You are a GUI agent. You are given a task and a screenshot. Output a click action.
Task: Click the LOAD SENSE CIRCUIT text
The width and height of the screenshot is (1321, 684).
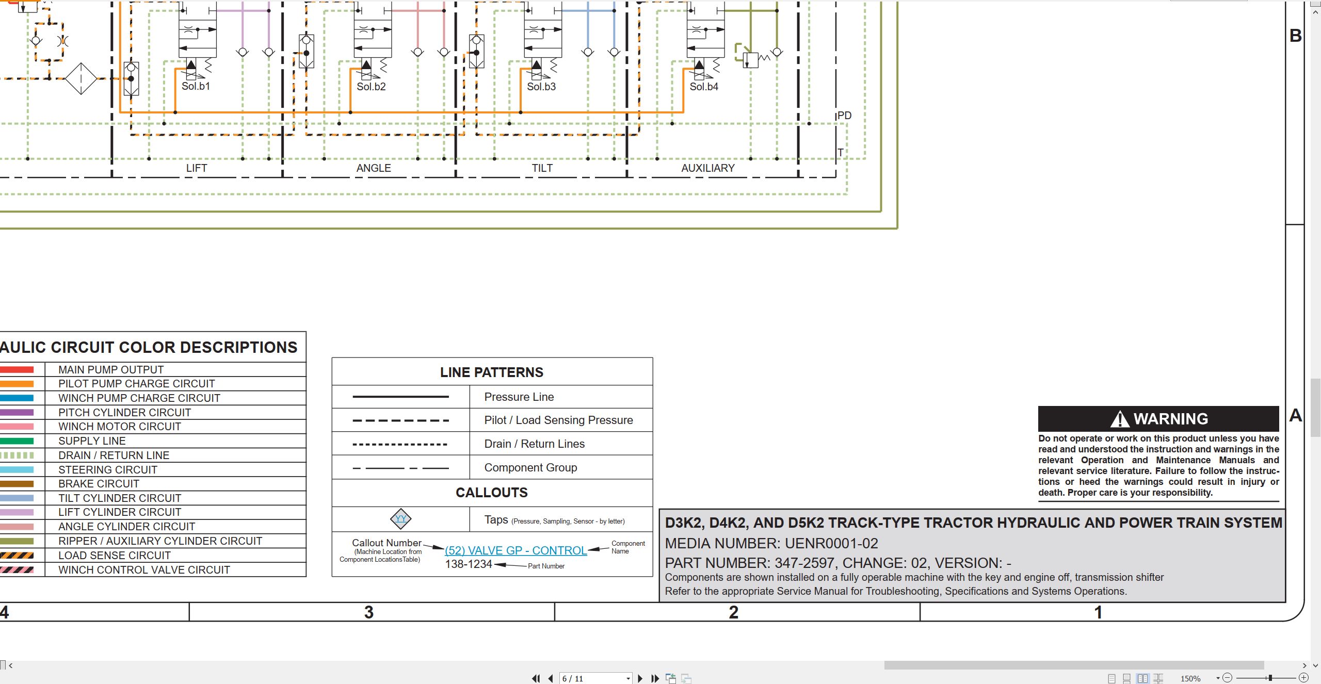[115, 556]
